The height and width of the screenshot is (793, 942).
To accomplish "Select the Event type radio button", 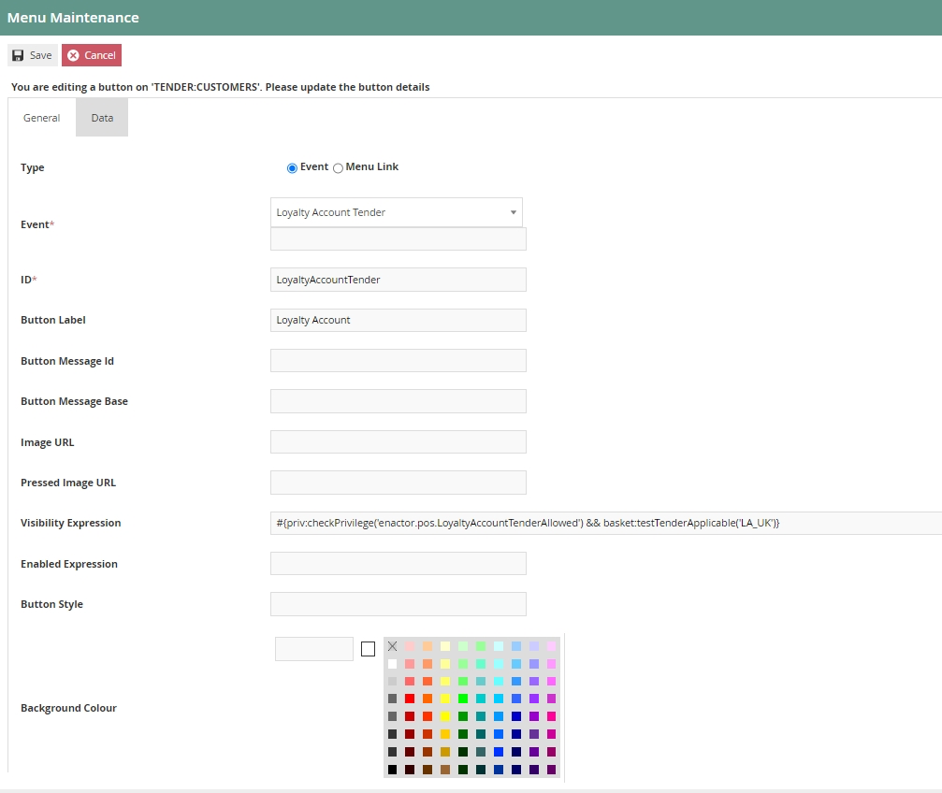I will click(x=292, y=167).
